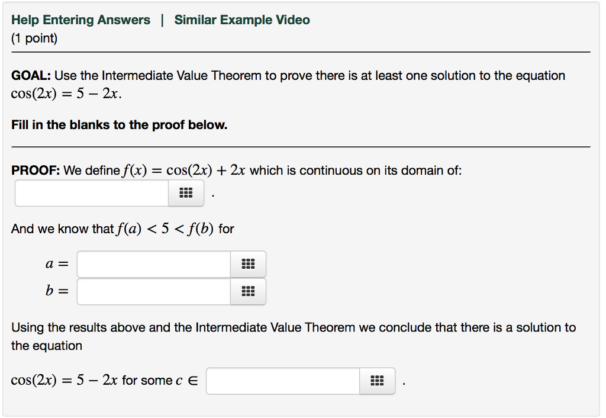This screenshot has width=606, height=418.
Task: Click the 'a =' label
Action: [57, 264]
